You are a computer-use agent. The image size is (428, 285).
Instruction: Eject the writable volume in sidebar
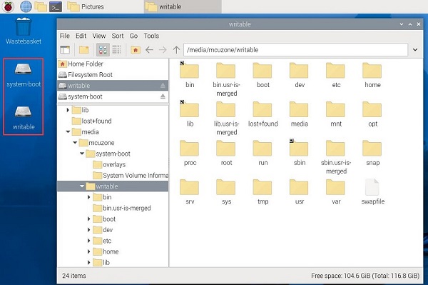(163, 86)
